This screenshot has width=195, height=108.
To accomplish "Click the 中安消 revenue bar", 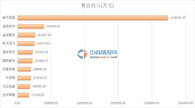I will [24, 78].
